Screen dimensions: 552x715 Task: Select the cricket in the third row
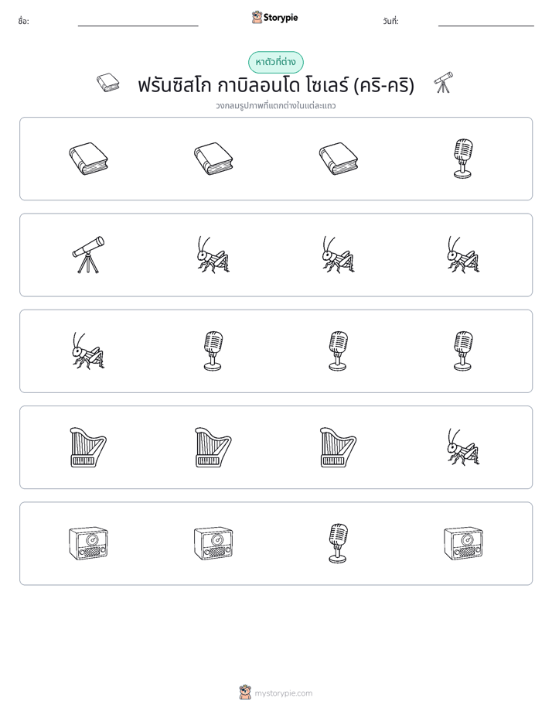(88, 351)
